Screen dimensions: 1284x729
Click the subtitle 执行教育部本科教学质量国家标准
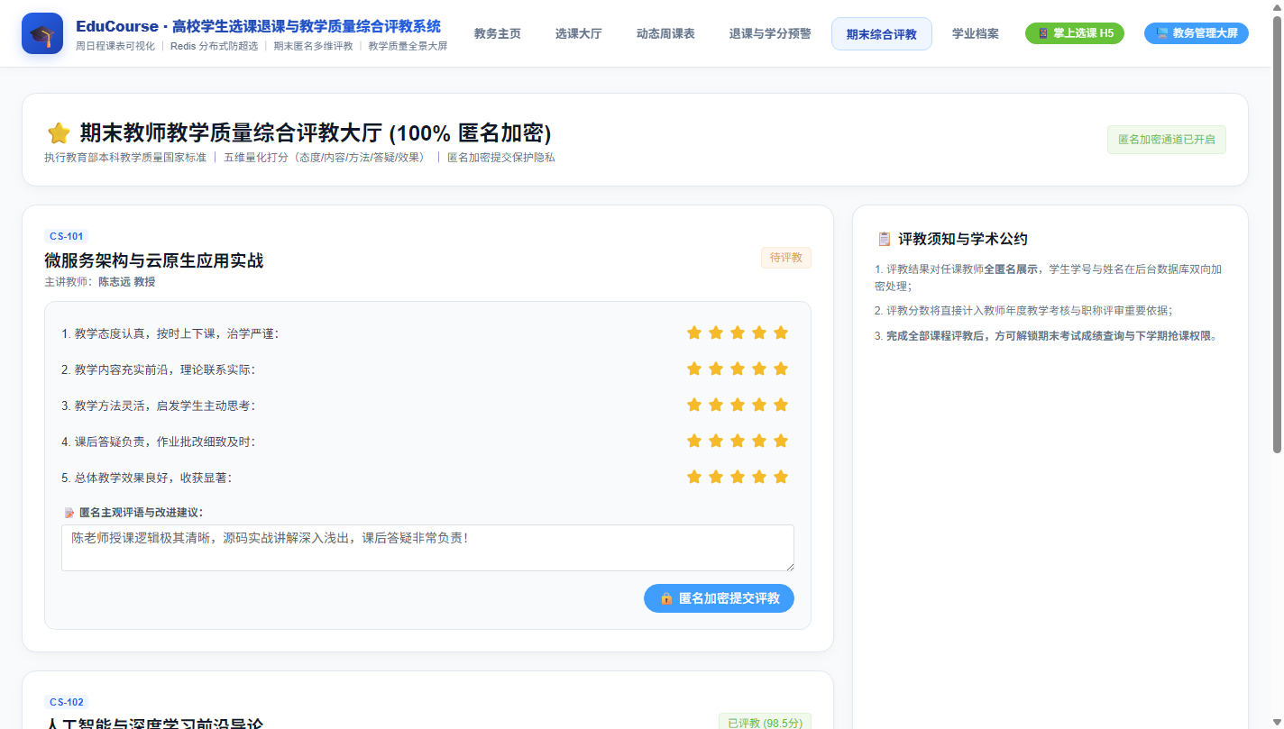pos(125,158)
